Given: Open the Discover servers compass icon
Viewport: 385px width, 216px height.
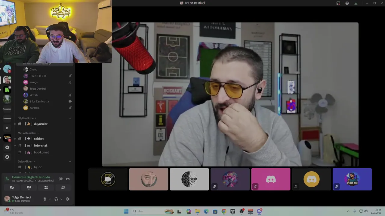Looking at the screenshot, I should 7,157.
